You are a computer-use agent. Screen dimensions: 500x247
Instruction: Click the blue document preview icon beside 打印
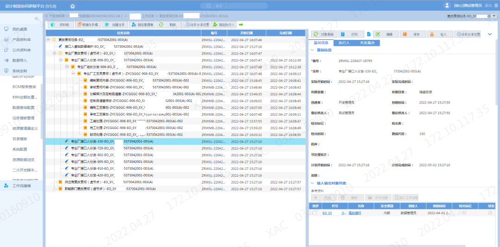click(x=369, y=34)
